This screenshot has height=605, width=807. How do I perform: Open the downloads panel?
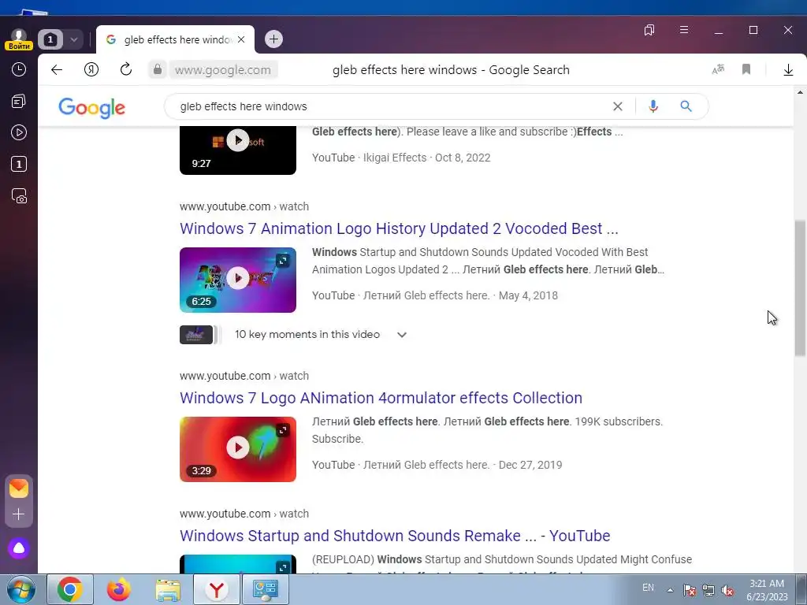coord(788,69)
